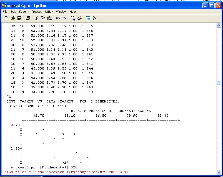The height and width of the screenshot is (177, 223).
Task: Click in the Find file path field
Action: tap(111, 172)
